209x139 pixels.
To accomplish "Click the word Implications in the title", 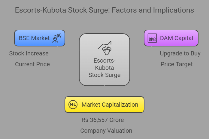I will 173,10.
